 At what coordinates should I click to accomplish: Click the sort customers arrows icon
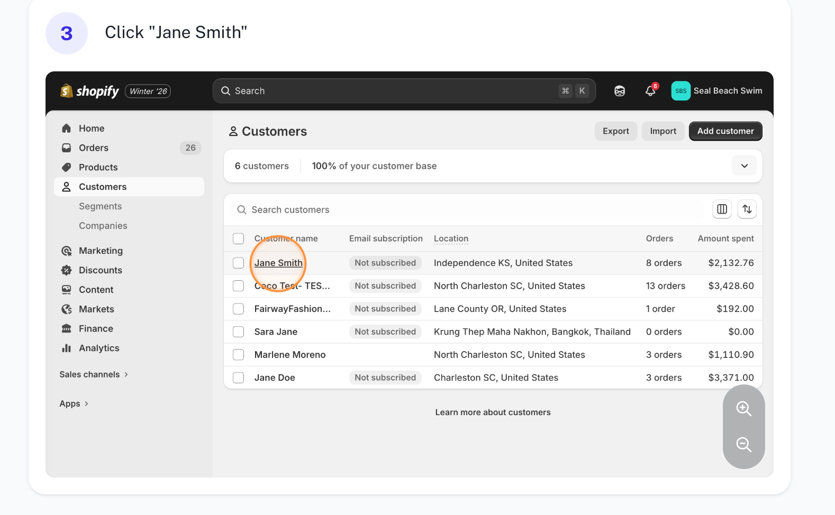(x=747, y=209)
